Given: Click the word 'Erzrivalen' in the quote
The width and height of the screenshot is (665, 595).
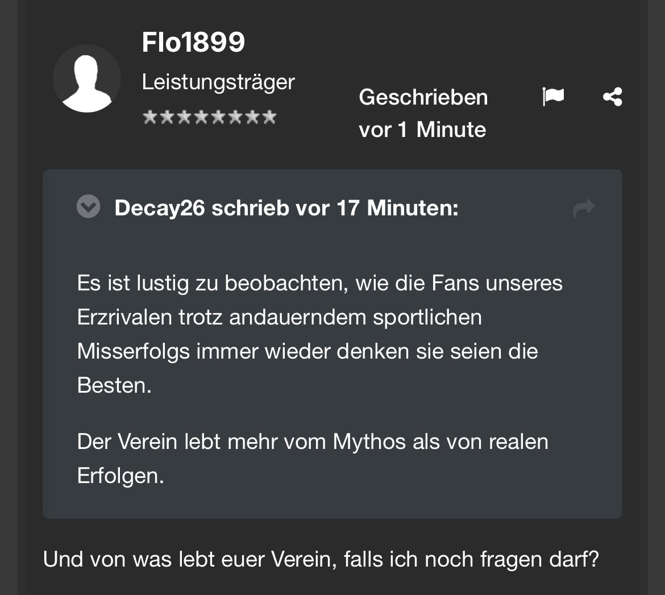Looking at the screenshot, I should point(124,317).
